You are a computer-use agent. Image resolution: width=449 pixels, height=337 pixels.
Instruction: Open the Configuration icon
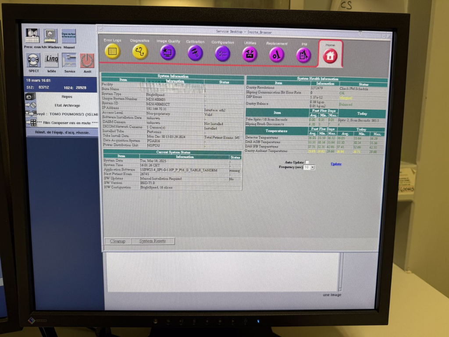coord(223,54)
